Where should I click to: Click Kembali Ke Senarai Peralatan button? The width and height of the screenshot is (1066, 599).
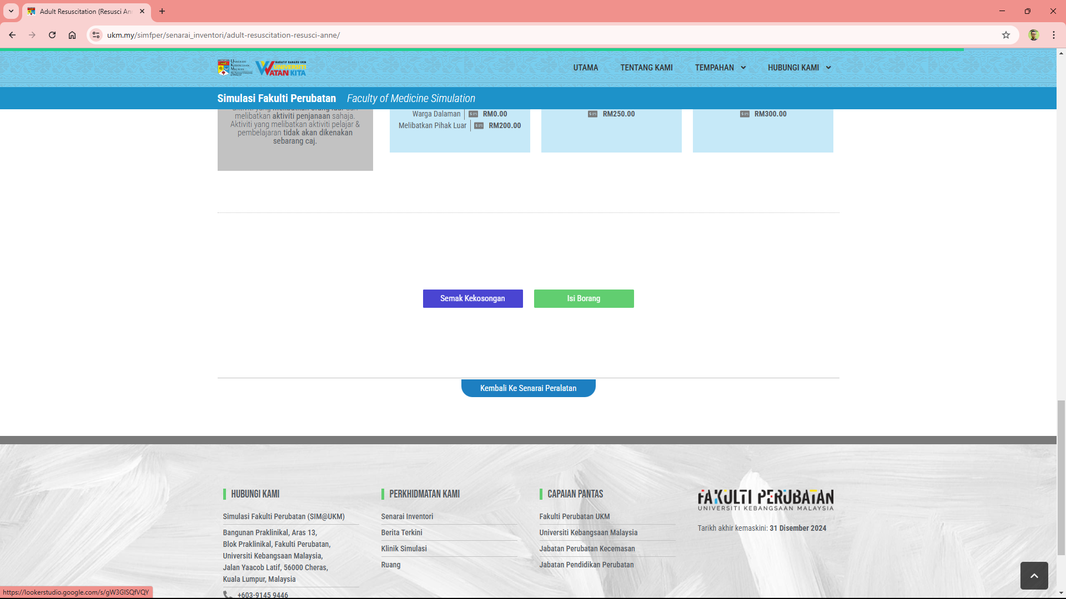[x=528, y=388]
